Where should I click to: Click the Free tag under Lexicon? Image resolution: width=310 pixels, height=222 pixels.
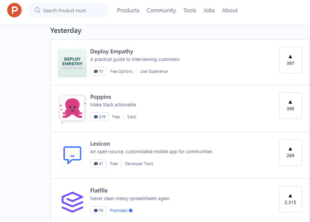point(114,164)
